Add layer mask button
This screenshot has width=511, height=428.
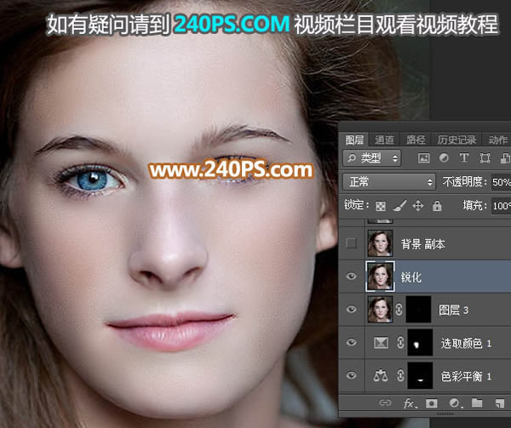(x=432, y=403)
